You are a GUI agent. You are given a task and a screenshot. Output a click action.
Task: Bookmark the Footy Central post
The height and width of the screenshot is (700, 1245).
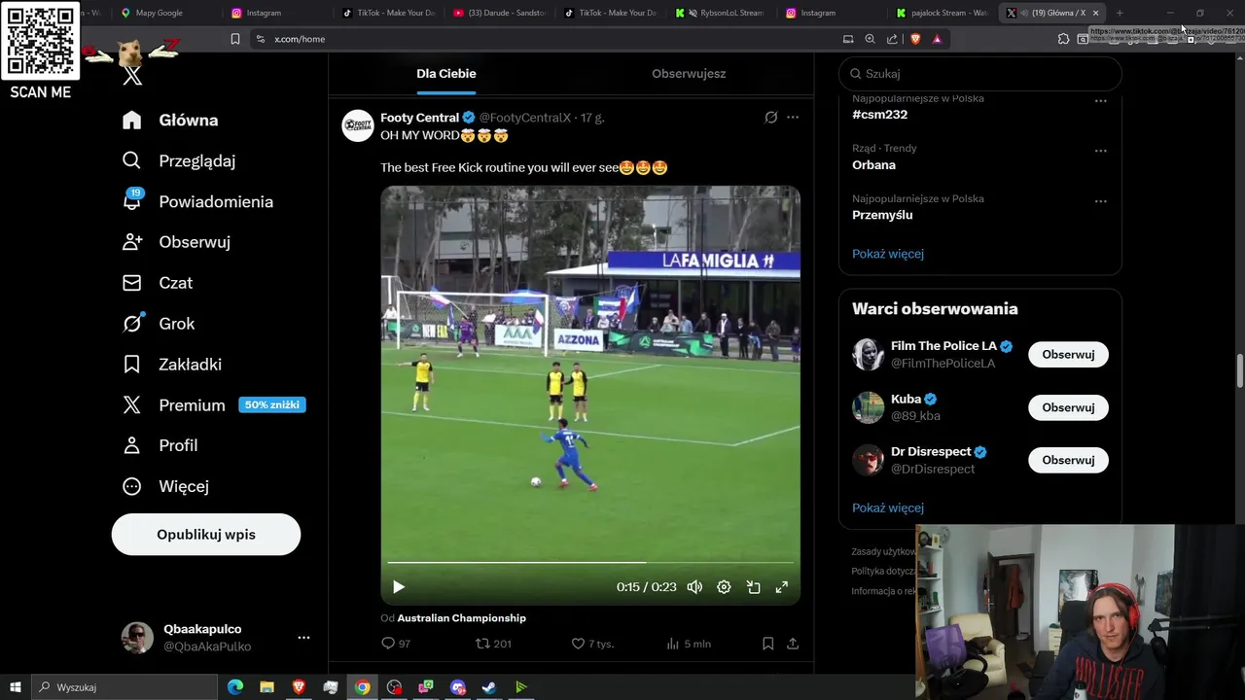coord(767,644)
